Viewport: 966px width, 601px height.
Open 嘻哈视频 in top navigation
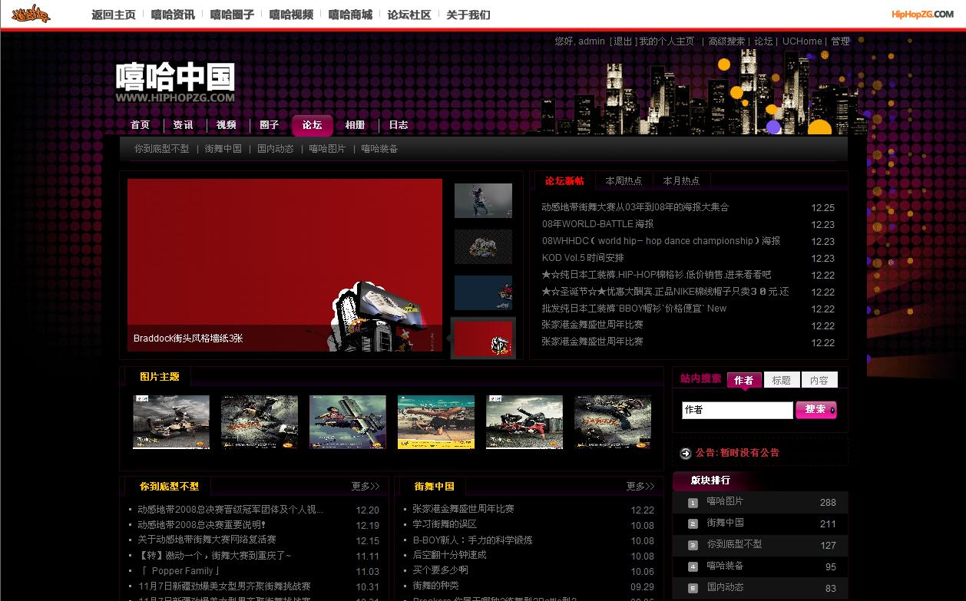click(291, 15)
